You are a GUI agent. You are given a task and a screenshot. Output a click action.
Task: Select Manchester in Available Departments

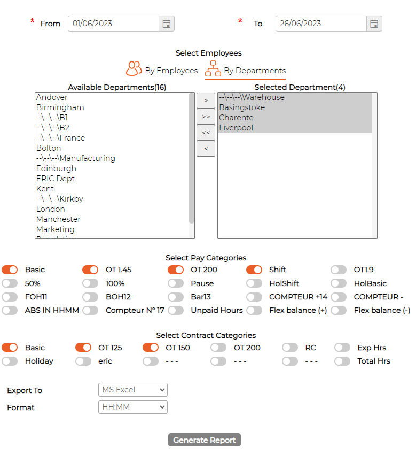tap(112, 219)
